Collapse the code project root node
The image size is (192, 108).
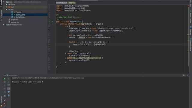pos(4,2)
